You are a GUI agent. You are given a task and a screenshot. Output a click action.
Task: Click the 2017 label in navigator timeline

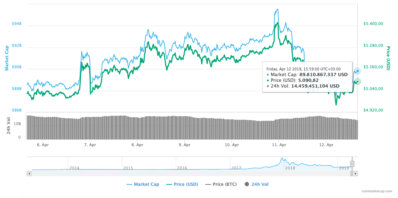point(236,168)
